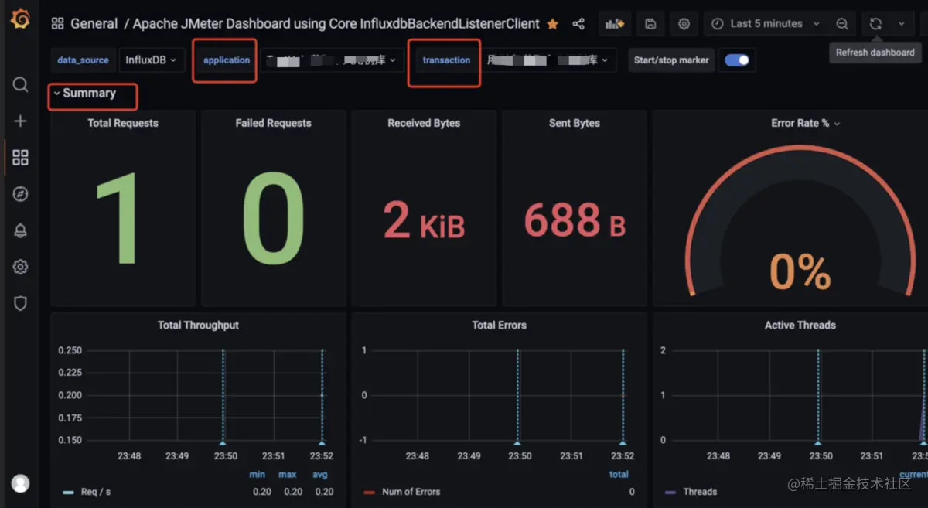The width and height of the screenshot is (928, 508).
Task: Click the Save dashboard icon
Action: (650, 24)
